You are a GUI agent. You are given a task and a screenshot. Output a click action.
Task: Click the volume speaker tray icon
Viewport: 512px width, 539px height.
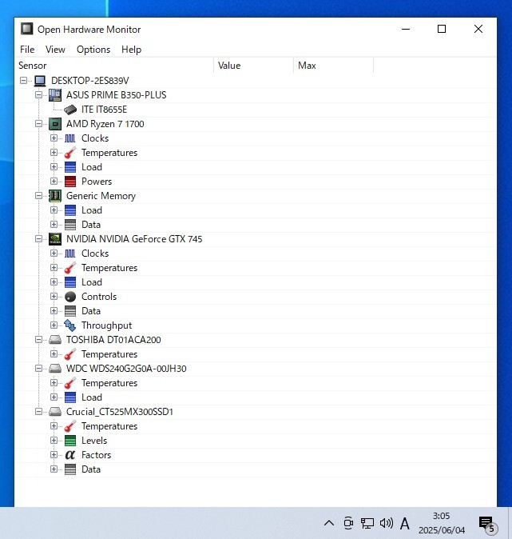(387, 523)
